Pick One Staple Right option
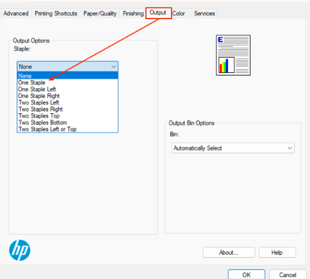310x279 pixels. click(x=67, y=96)
